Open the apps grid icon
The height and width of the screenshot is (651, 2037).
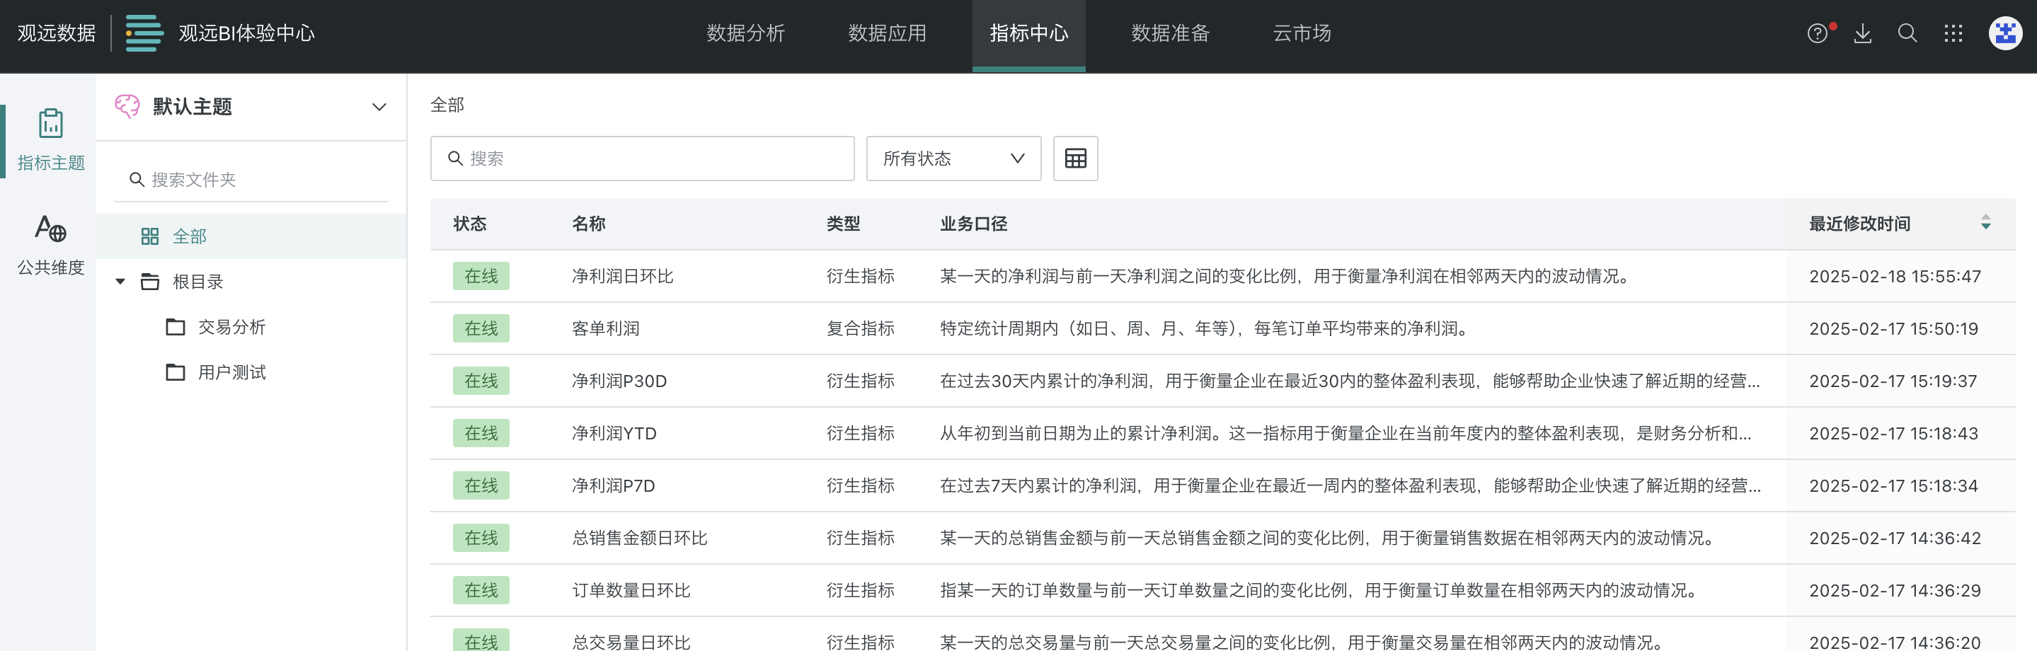[1953, 33]
